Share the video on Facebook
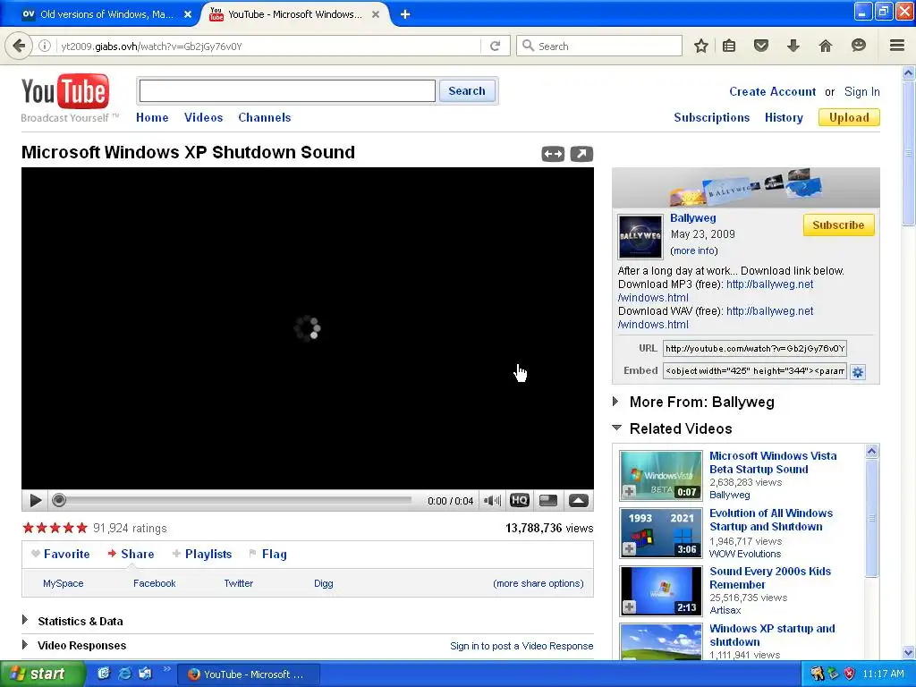This screenshot has height=687, width=916. (x=154, y=583)
